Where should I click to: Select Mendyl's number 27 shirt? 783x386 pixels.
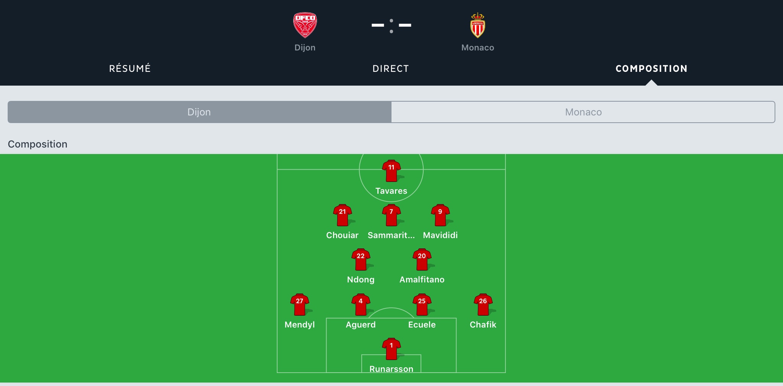(299, 304)
